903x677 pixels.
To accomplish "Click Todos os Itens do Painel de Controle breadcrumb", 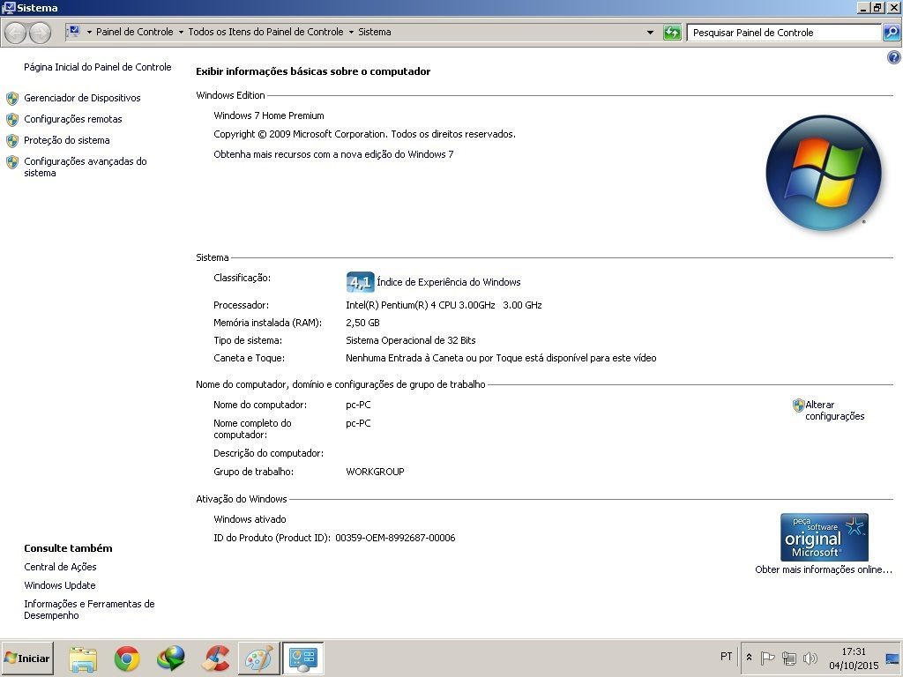I will 265,33.
